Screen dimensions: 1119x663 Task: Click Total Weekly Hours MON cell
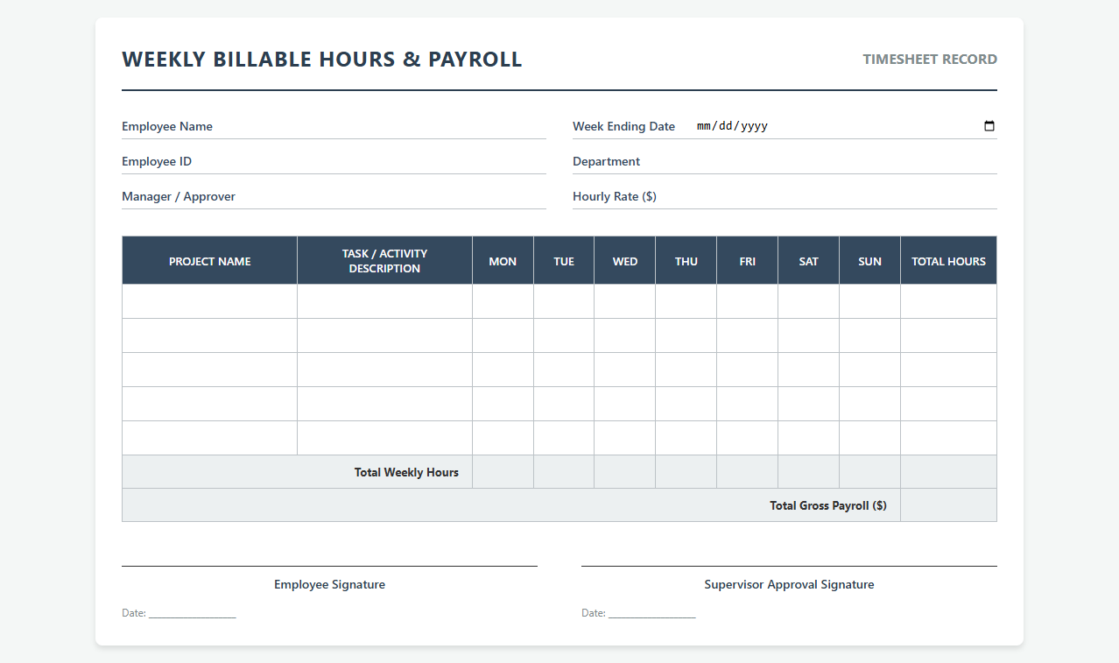(x=503, y=472)
